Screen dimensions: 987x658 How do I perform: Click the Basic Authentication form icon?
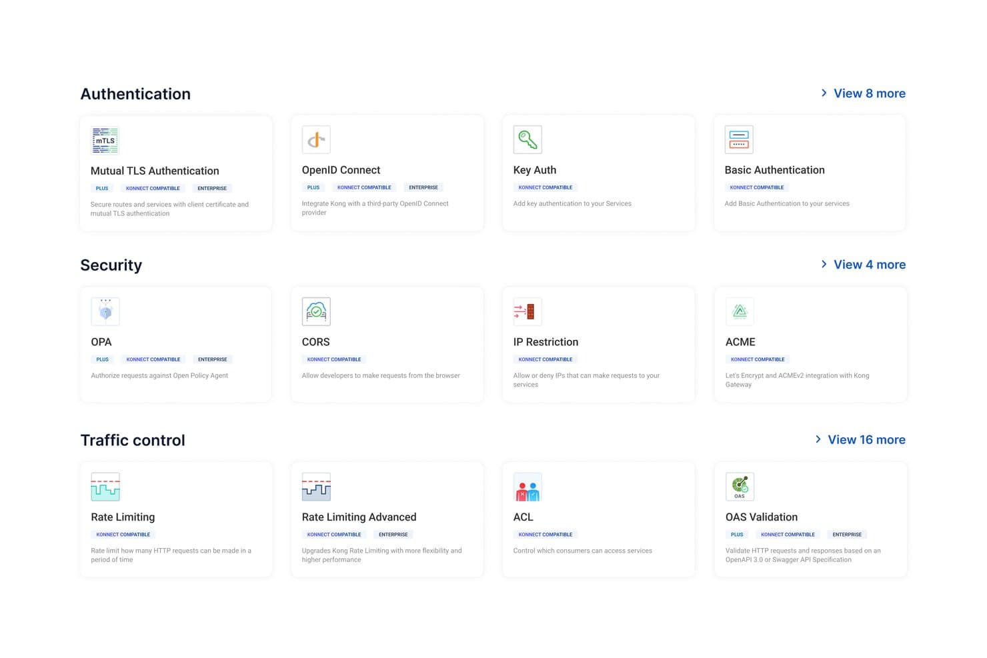(739, 139)
